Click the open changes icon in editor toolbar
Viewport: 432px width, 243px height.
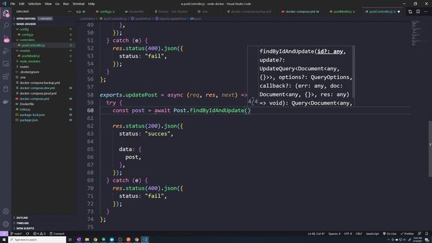click(410, 11)
